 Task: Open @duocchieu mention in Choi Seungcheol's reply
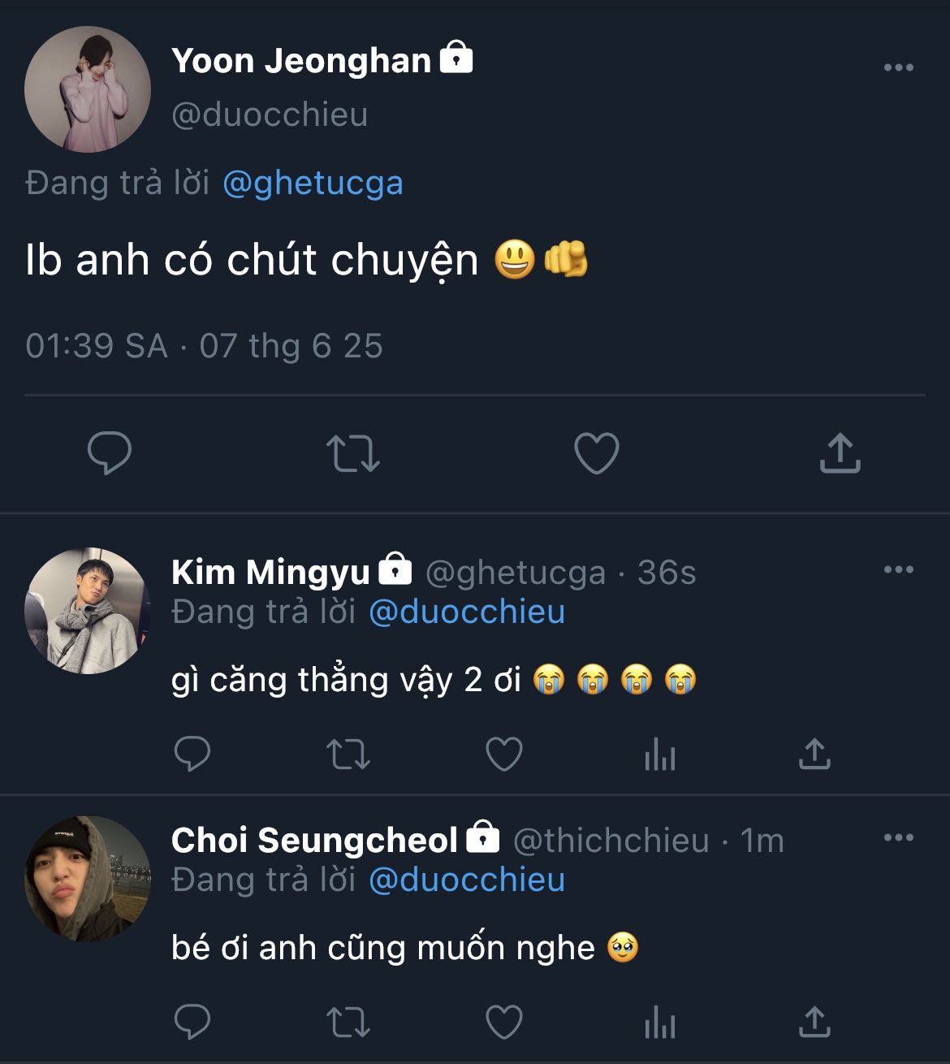coord(467,880)
